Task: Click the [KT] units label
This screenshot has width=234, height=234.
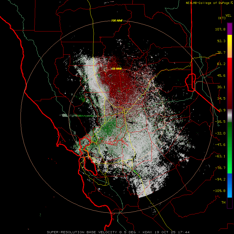Action: click(x=222, y=18)
